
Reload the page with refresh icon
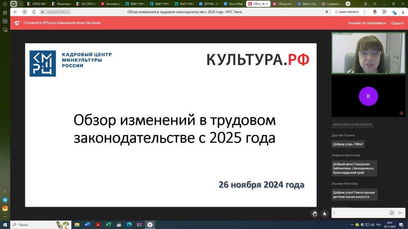click(34, 12)
